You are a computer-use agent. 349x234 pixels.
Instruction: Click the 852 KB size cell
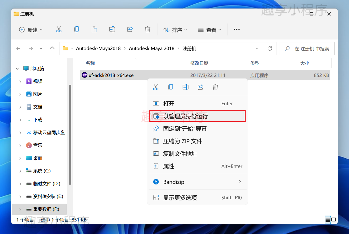321,75
